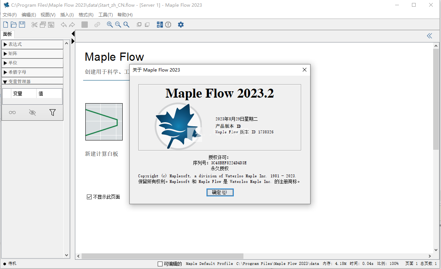Open the 编辑(E) menu
The height and width of the screenshot is (269, 441).
click(x=29, y=15)
